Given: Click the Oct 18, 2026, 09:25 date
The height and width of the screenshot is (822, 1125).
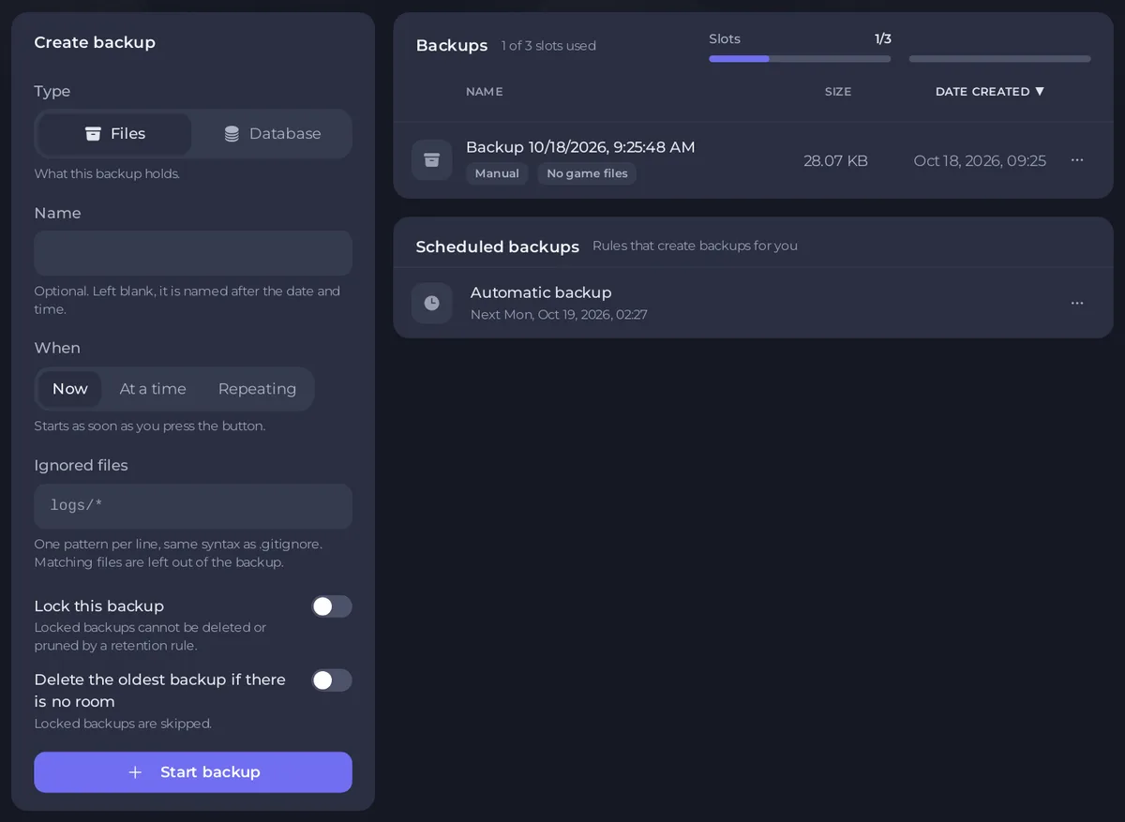Looking at the screenshot, I should pyautogui.click(x=980, y=161).
